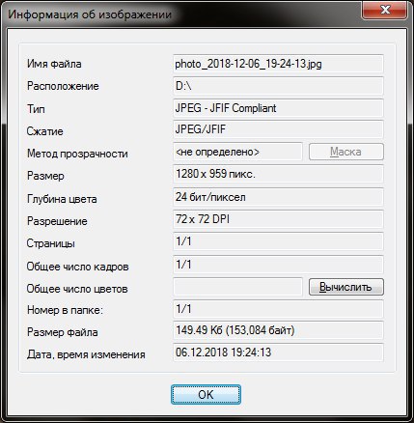Click the Вычислить button

346,287
